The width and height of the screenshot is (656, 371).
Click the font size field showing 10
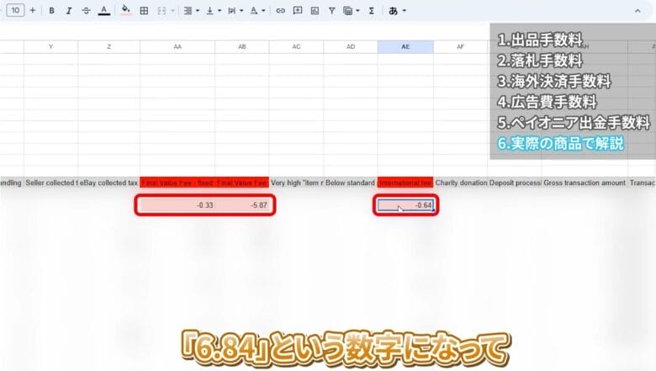14,11
